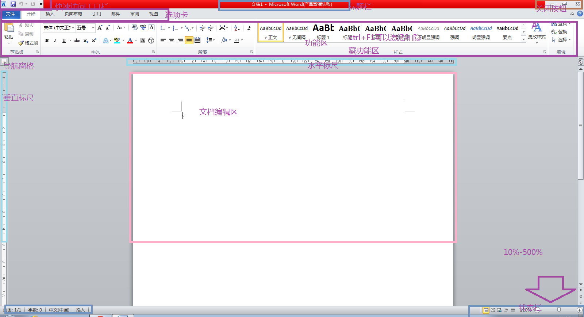Click the Shrink Font icon

108,28
